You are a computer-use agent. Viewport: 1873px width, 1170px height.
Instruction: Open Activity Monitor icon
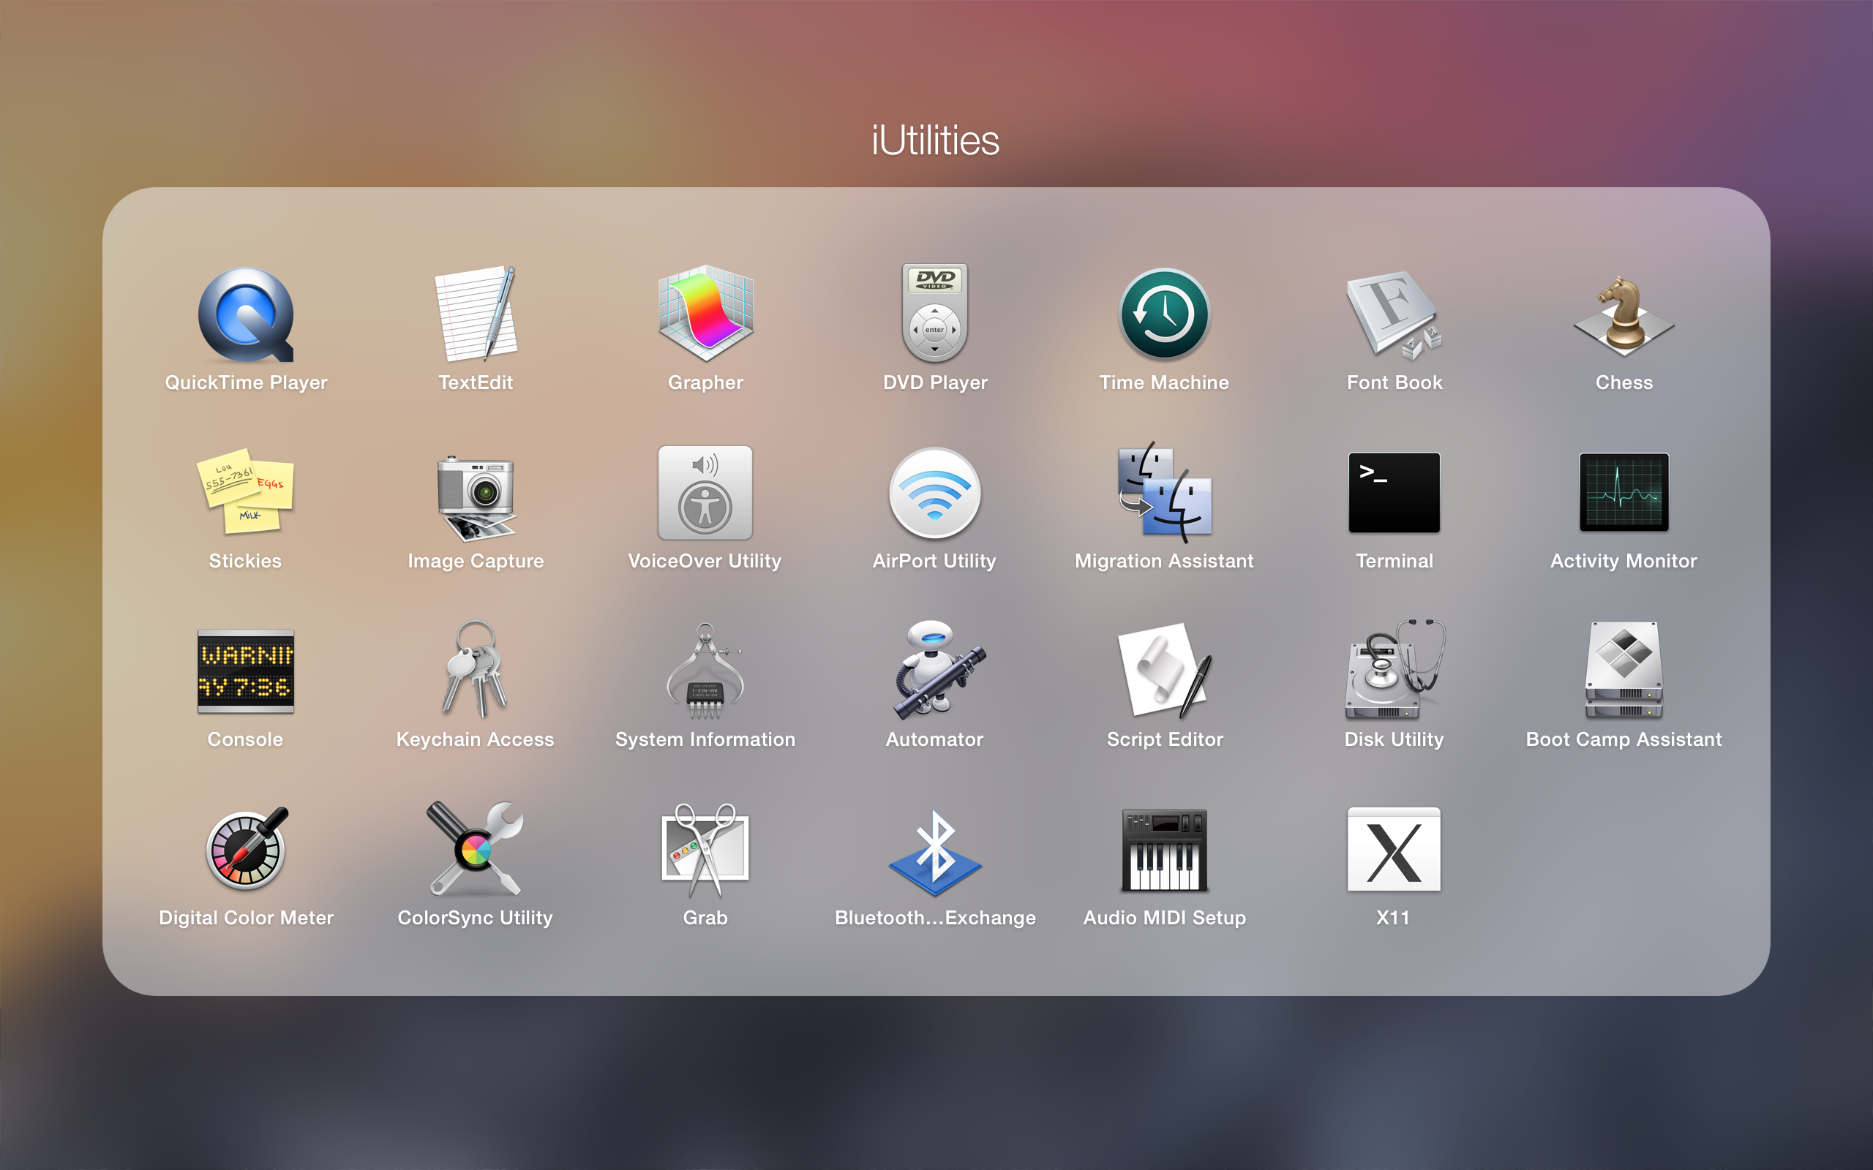point(1624,492)
